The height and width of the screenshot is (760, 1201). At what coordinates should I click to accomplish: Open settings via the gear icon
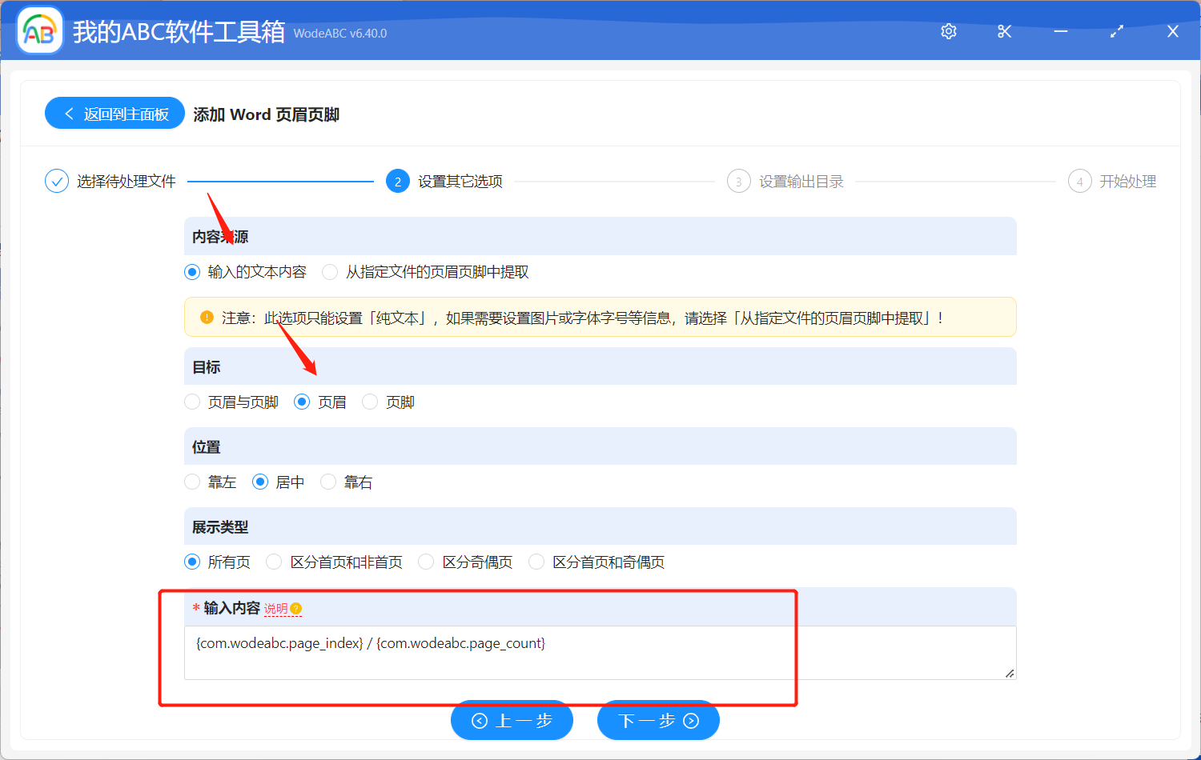tap(948, 31)
